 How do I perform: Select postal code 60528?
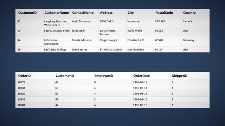click(159, 40)
